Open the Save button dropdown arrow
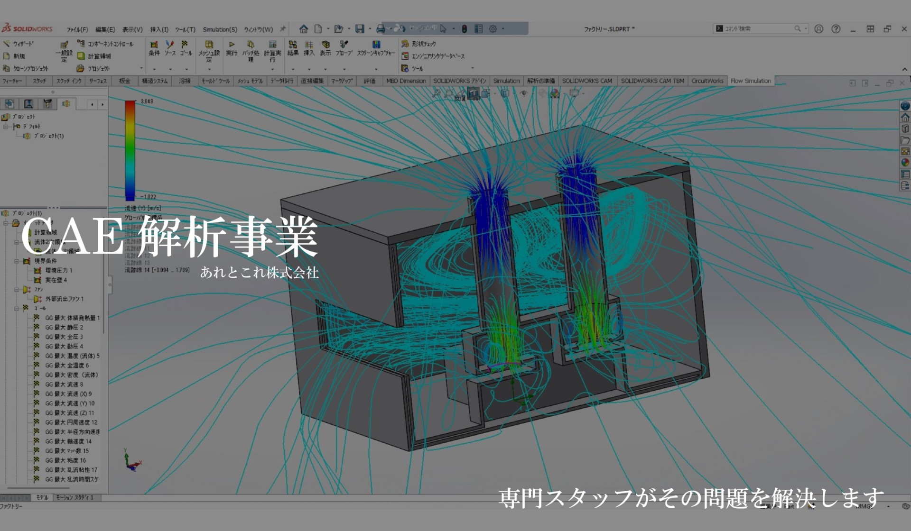Image resolution: width=911 pixels, height=531 pixels. click(370, 29)
